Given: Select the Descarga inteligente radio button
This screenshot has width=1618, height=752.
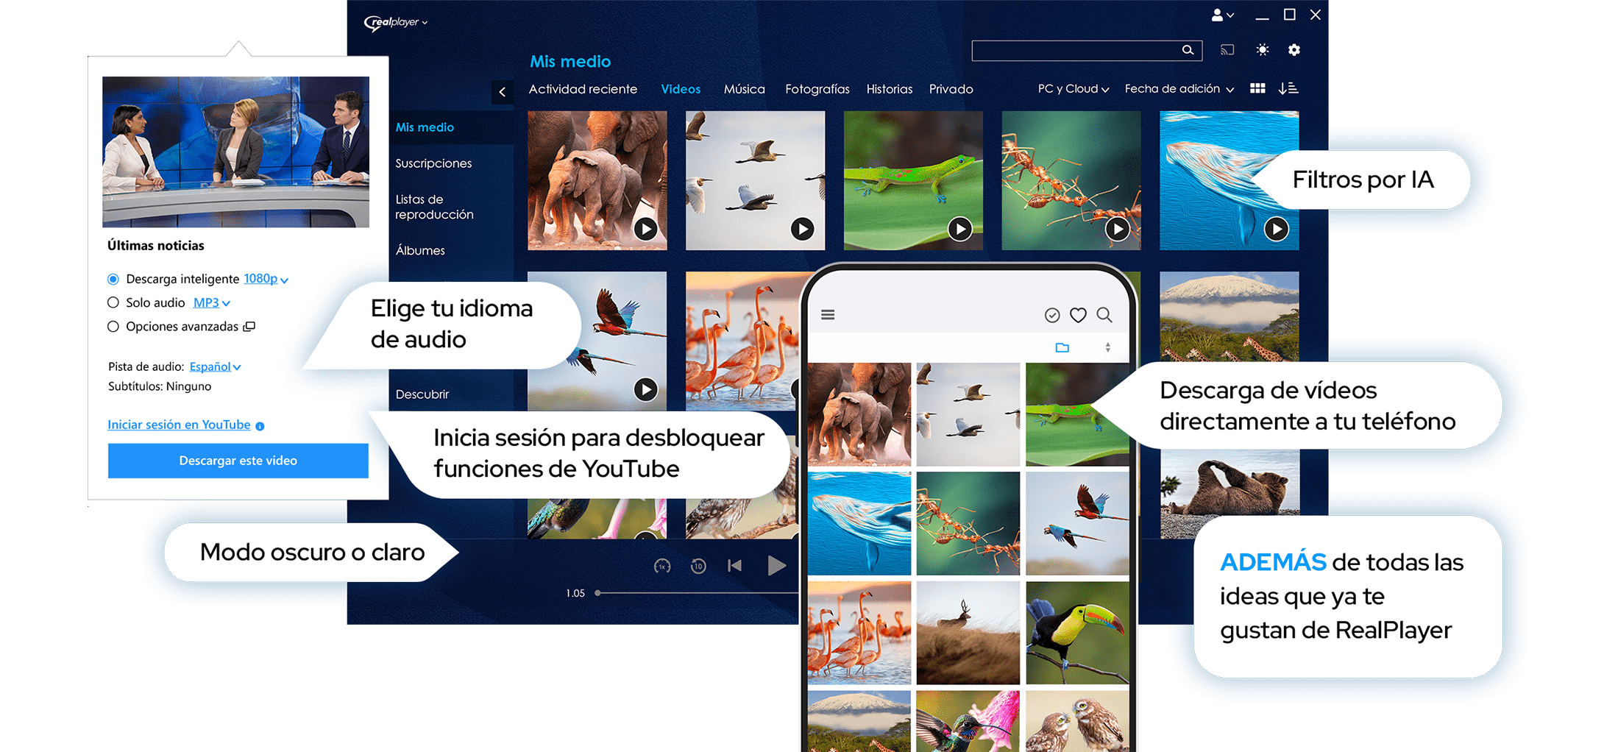Looking at the screenshot, I should tap(113, 279).
